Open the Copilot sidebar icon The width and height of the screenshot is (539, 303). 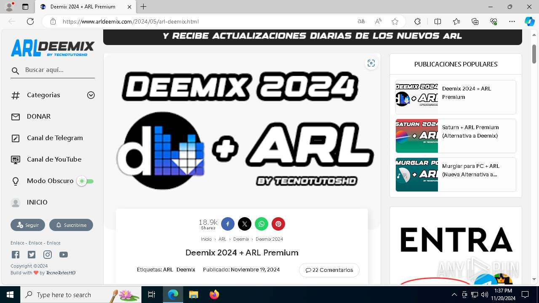tap(529, 21)
